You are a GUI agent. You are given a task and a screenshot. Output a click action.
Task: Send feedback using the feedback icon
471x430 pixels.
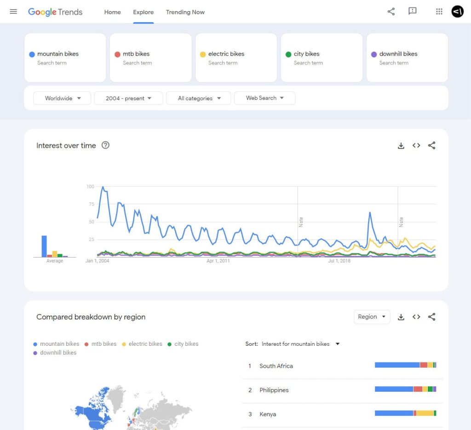412,12
